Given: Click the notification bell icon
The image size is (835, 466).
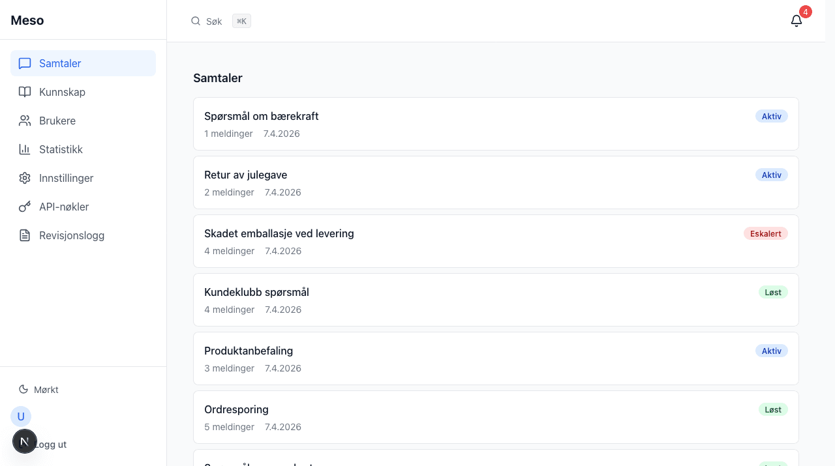Looking at the screenshot, I should (796, 20).
